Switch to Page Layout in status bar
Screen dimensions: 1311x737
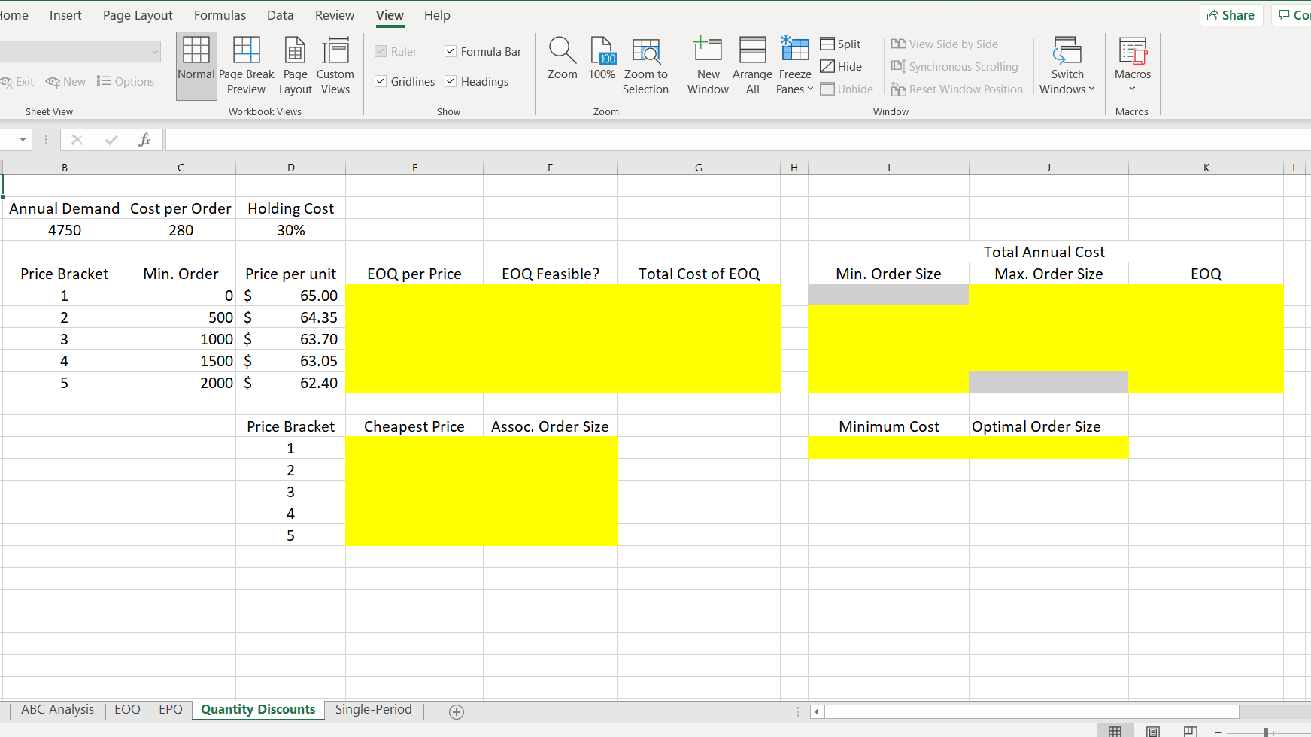pyautogui.click(x=1153, y=732)
